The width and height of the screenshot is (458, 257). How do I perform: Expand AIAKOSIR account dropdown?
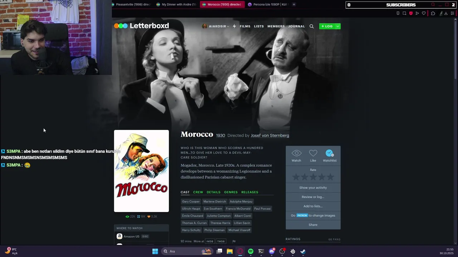(x=216, y=26)
